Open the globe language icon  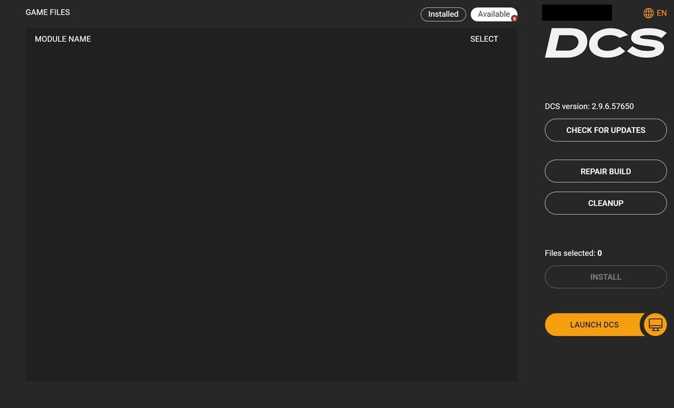[x=648, y=13]
